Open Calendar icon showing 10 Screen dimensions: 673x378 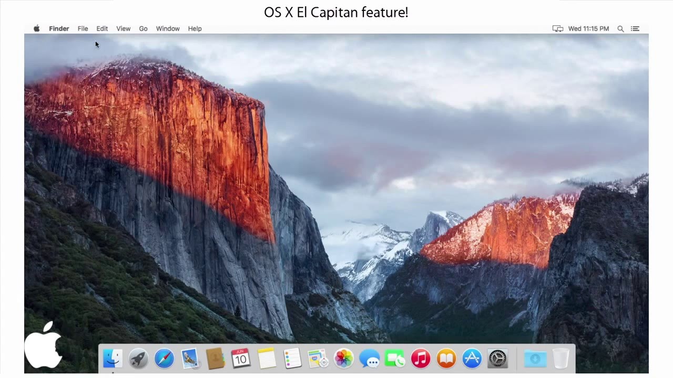[241, 359]
